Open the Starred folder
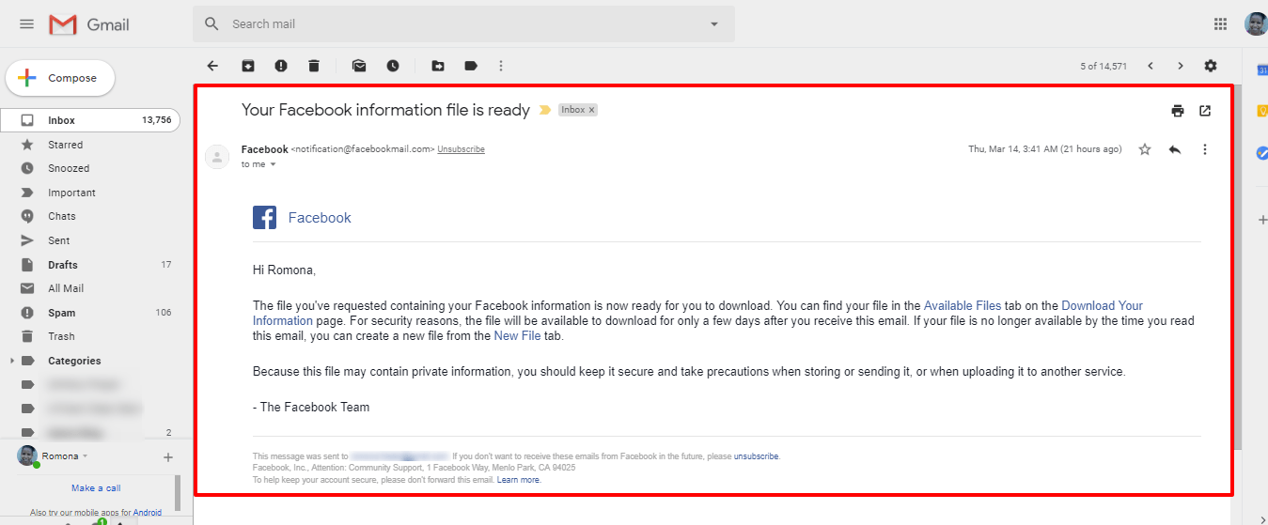The height and width of the screenshot is (525, 1268). tap(90, 145)
